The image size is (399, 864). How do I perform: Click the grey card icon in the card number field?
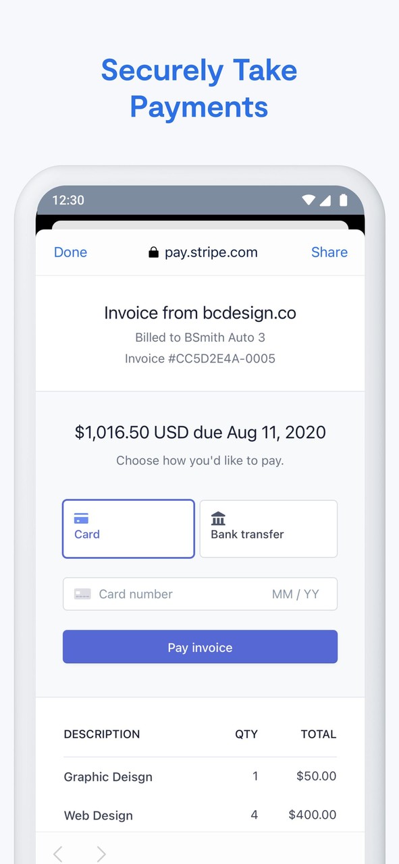tap(82, 594)
